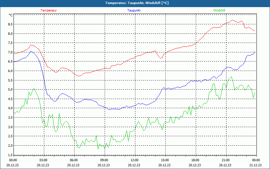Click the 6,5 y-axis value
Image resolution: width=270 pixels, height=169 pixels.
coord(10,62)
